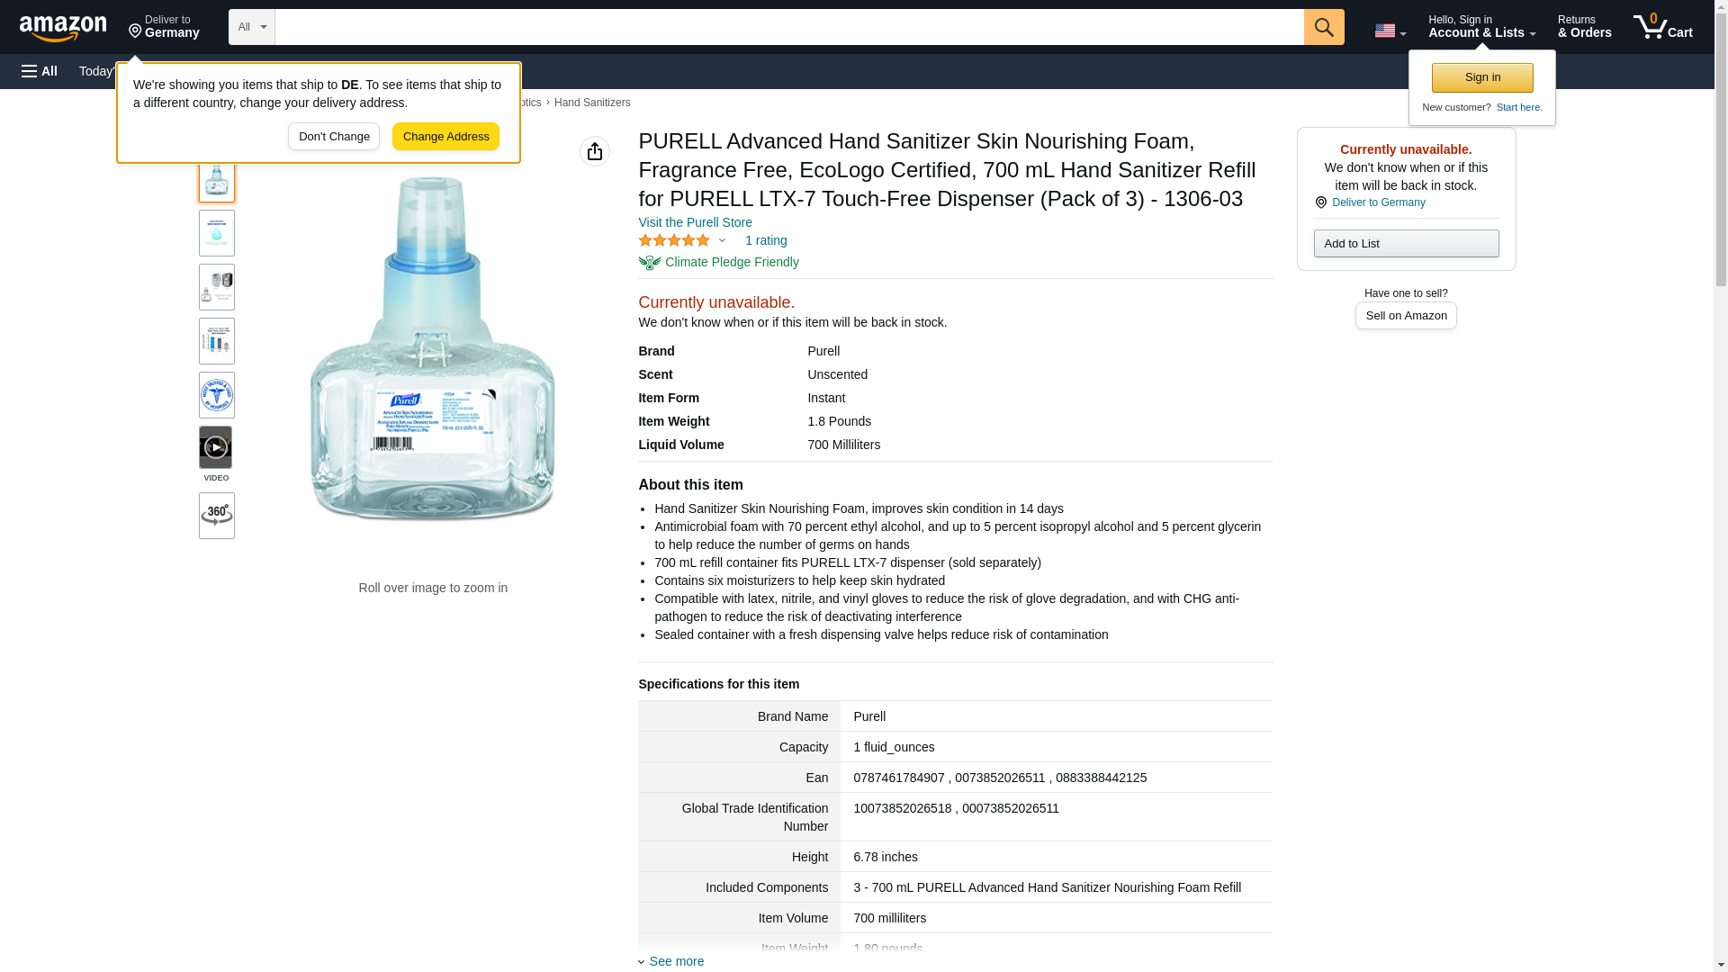The height and width of the screenshot is (972, 1728).
Task: Open the cart icon
Action: (x=1662, y=27)
